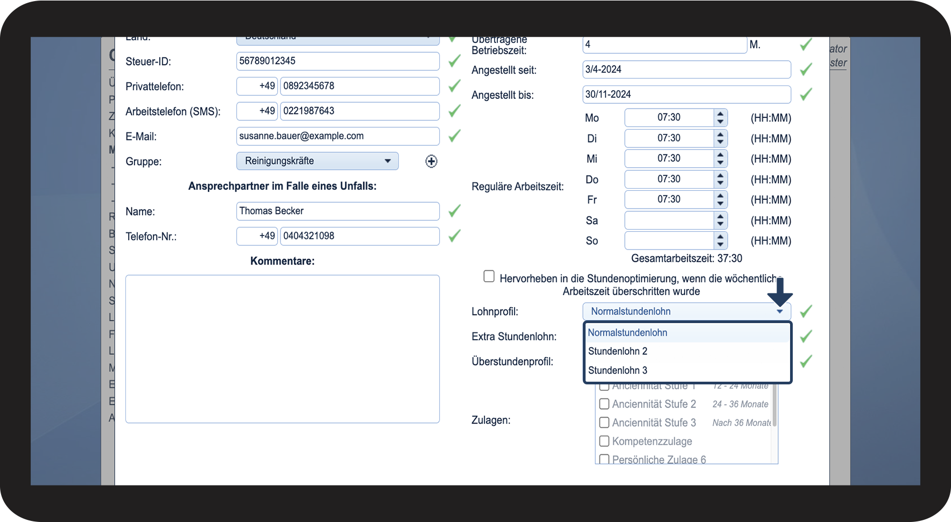This screenshot has width=951, height=522.
Task: Click the green checkmark beside Privattelefon
Action: click(455, 86)
